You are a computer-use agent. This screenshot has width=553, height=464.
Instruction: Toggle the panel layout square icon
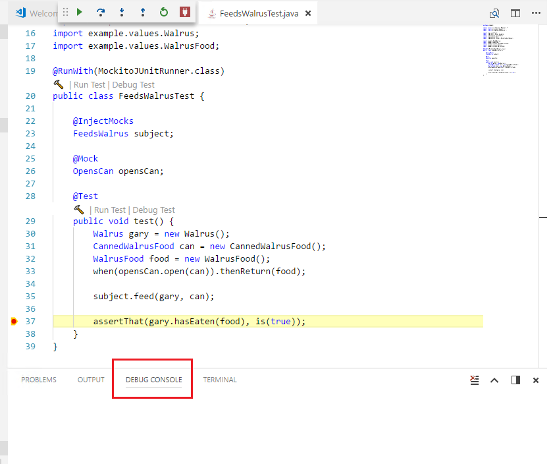click(x=515, y=380)
